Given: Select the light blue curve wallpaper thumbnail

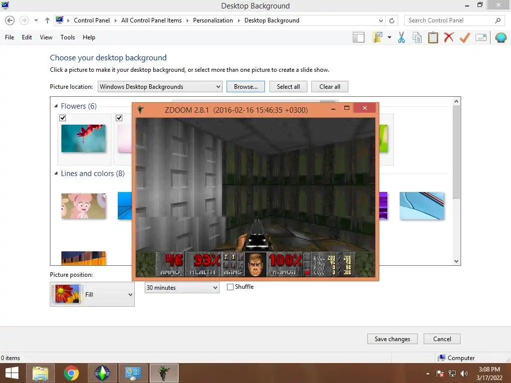Looking at the screenshot, I should click(x=422, y=206).
